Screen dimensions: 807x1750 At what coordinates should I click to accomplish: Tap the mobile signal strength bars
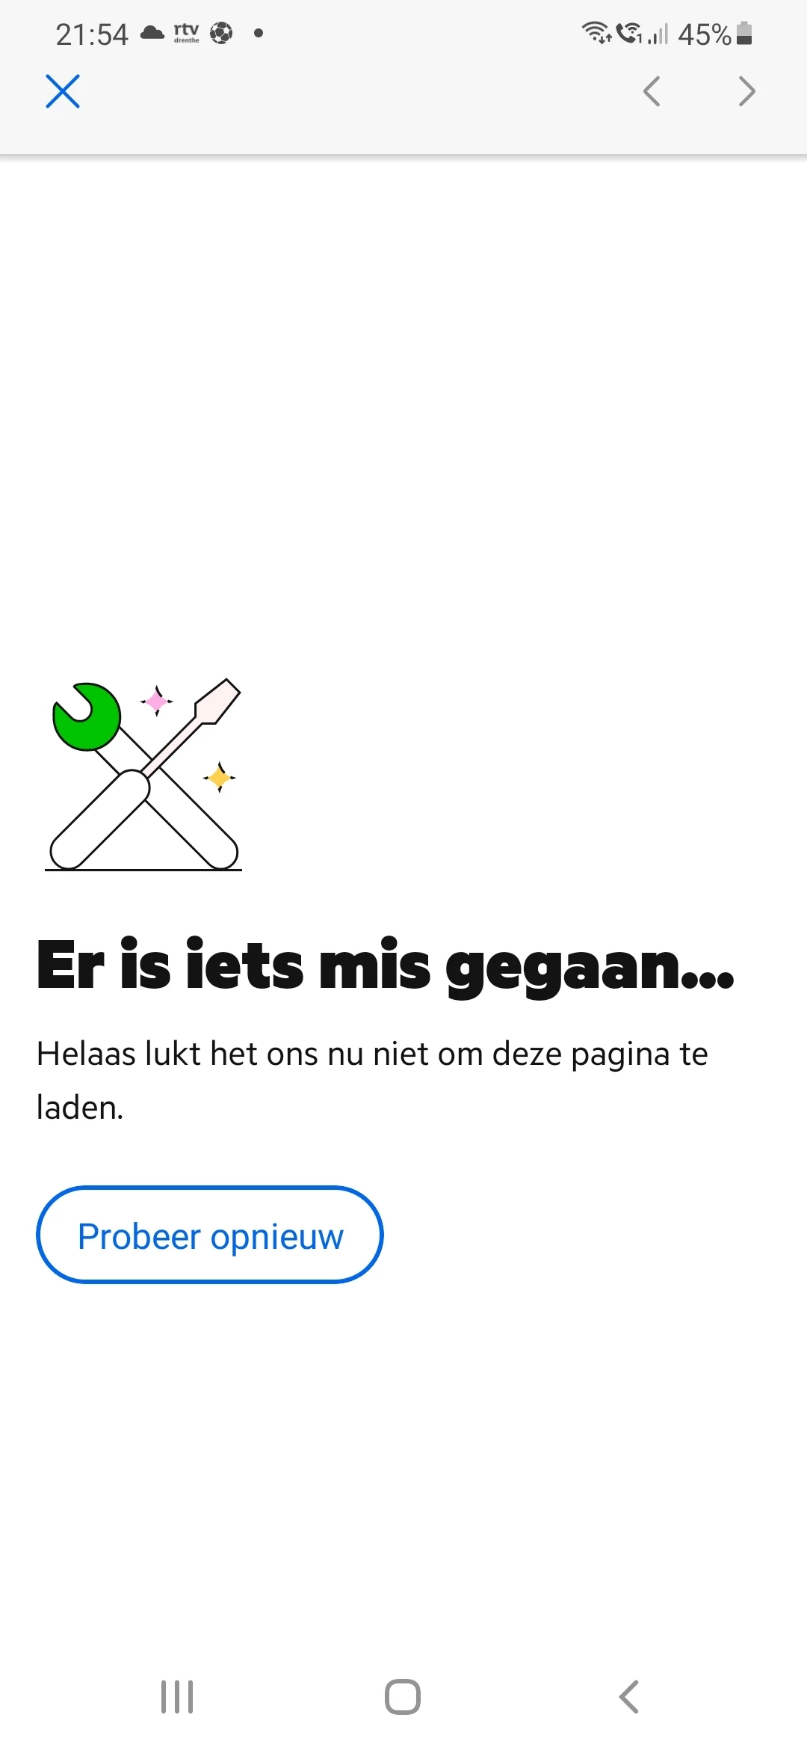[x=658, y=34]
